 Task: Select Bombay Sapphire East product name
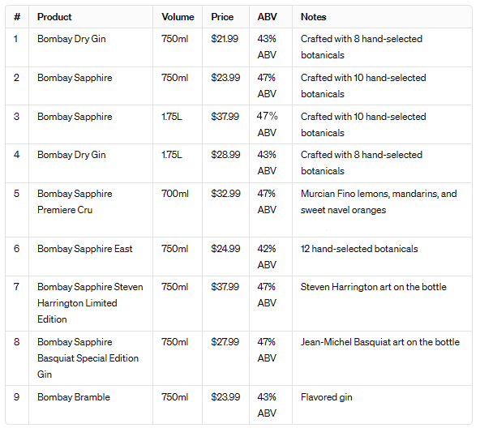tap(85, 249)
